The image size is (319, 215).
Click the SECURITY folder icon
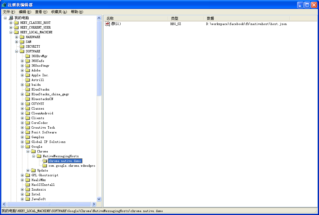coord(22,46)
